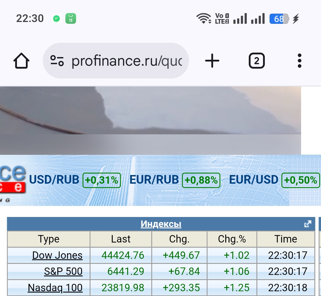This screenshot has width=321, height=296.
Task: Click the USD/RUB currency pair label
Action: (x=54, y=180)
